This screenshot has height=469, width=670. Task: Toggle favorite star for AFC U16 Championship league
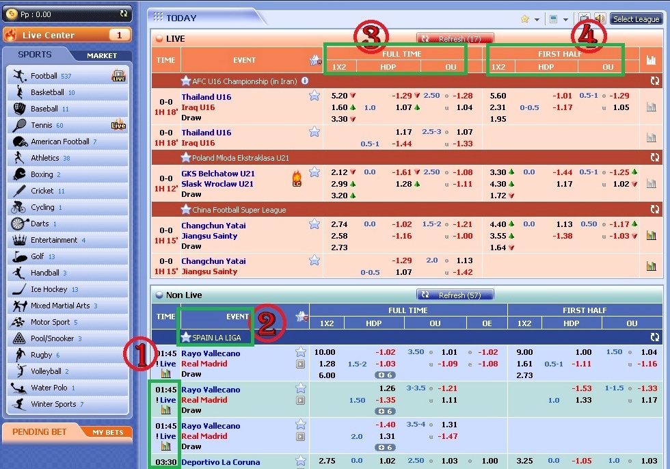[x=186, y=81]
